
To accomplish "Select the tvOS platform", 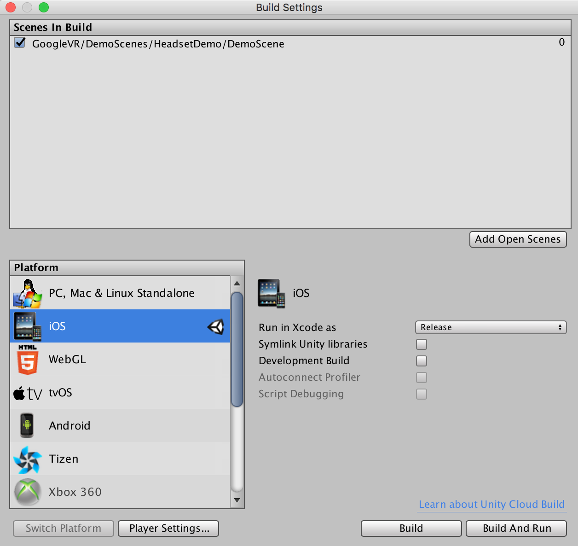I will (120, 392).
